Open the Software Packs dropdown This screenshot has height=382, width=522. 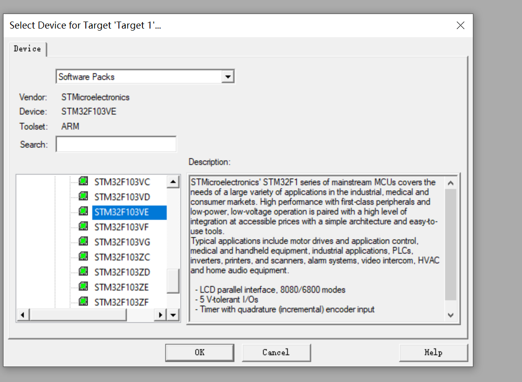pos(228,77)
